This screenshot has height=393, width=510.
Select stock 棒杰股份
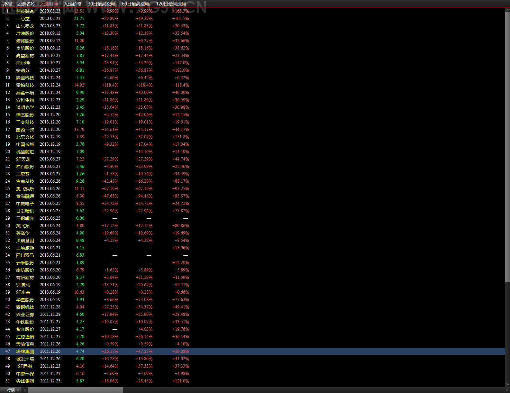point(25,115)
